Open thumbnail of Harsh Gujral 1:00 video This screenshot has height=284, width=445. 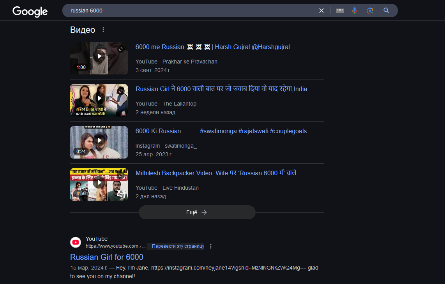pos(99,58)
